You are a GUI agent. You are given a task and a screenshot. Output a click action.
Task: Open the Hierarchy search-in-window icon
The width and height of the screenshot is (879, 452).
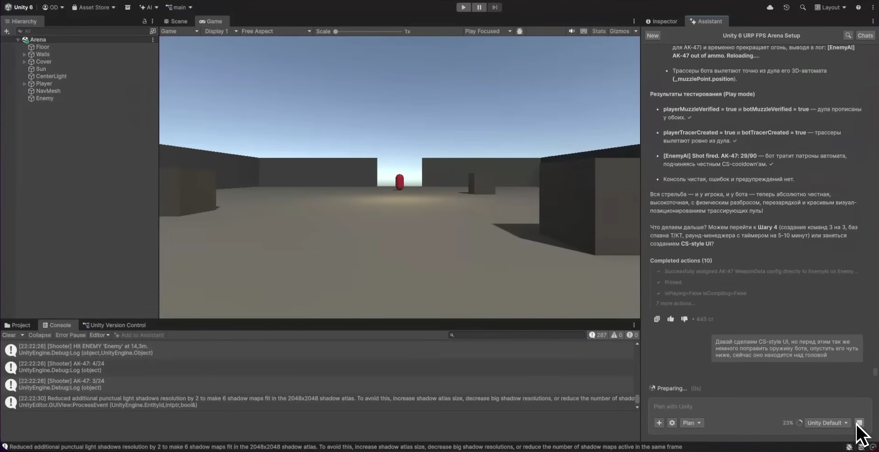pos(153,31)
